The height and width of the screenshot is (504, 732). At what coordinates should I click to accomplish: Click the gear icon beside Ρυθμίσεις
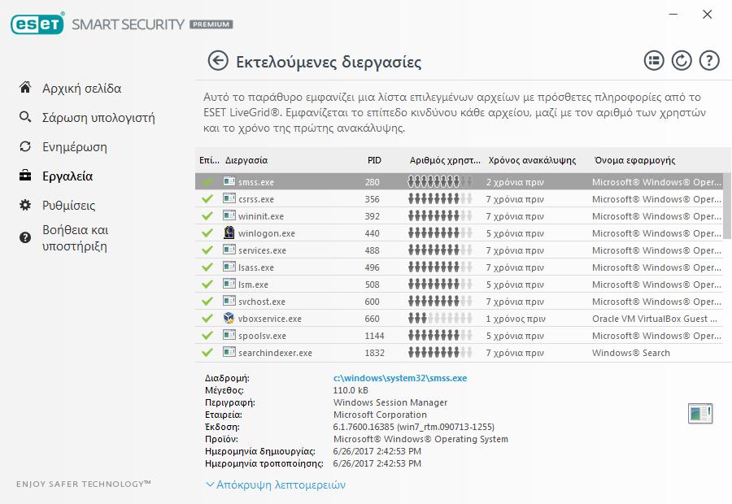(25, 205)
